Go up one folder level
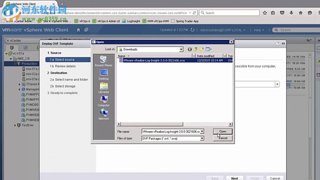This screenshot has height=180, width=320. [196, 49]
